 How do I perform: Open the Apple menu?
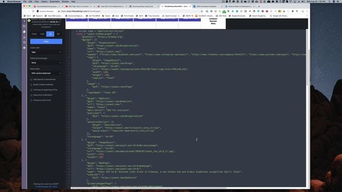coord(4,1)
